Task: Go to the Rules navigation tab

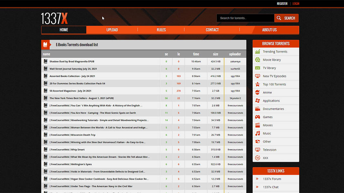Action: 161,30
